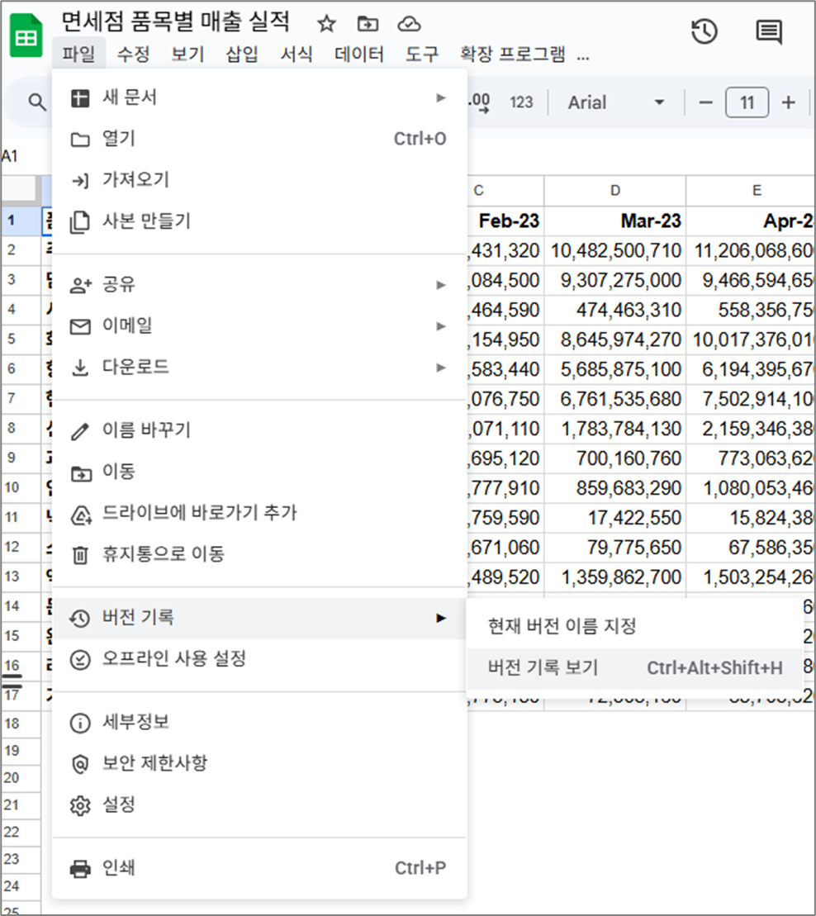
Task: Click cell containing 700,160,760
Action: tap(615, 458)
